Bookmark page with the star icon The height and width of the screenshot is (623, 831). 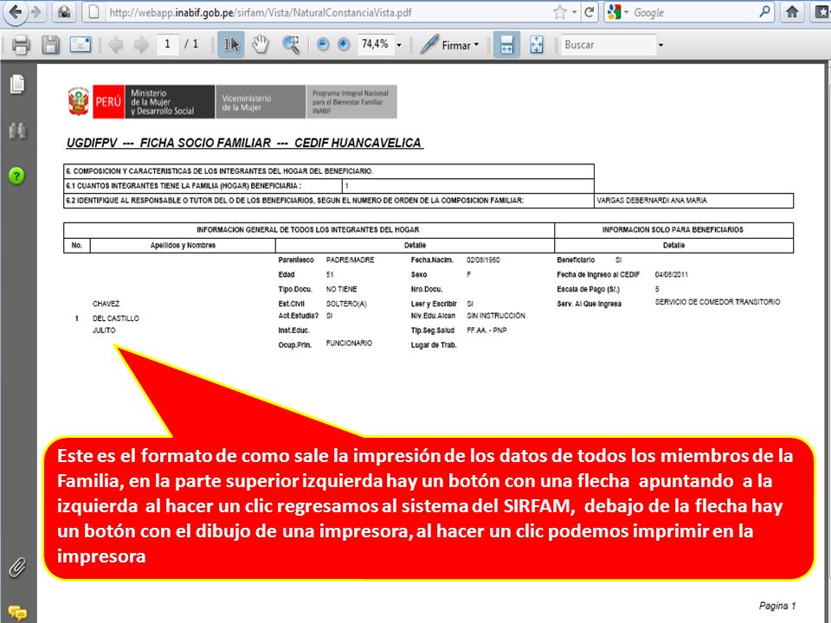point(560,12)
